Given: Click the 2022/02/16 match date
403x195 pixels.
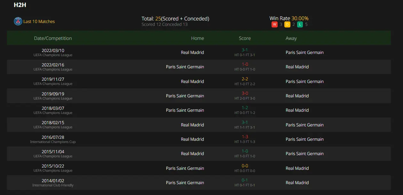Looking at the screenshot, I should [x=53, y=65].
